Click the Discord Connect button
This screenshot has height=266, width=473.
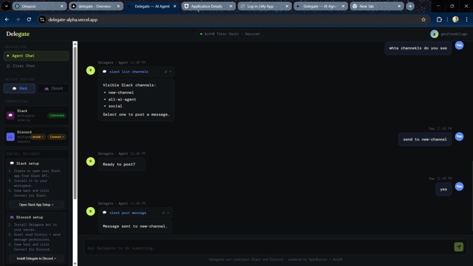pyautogui.click(x=57, y=137)
